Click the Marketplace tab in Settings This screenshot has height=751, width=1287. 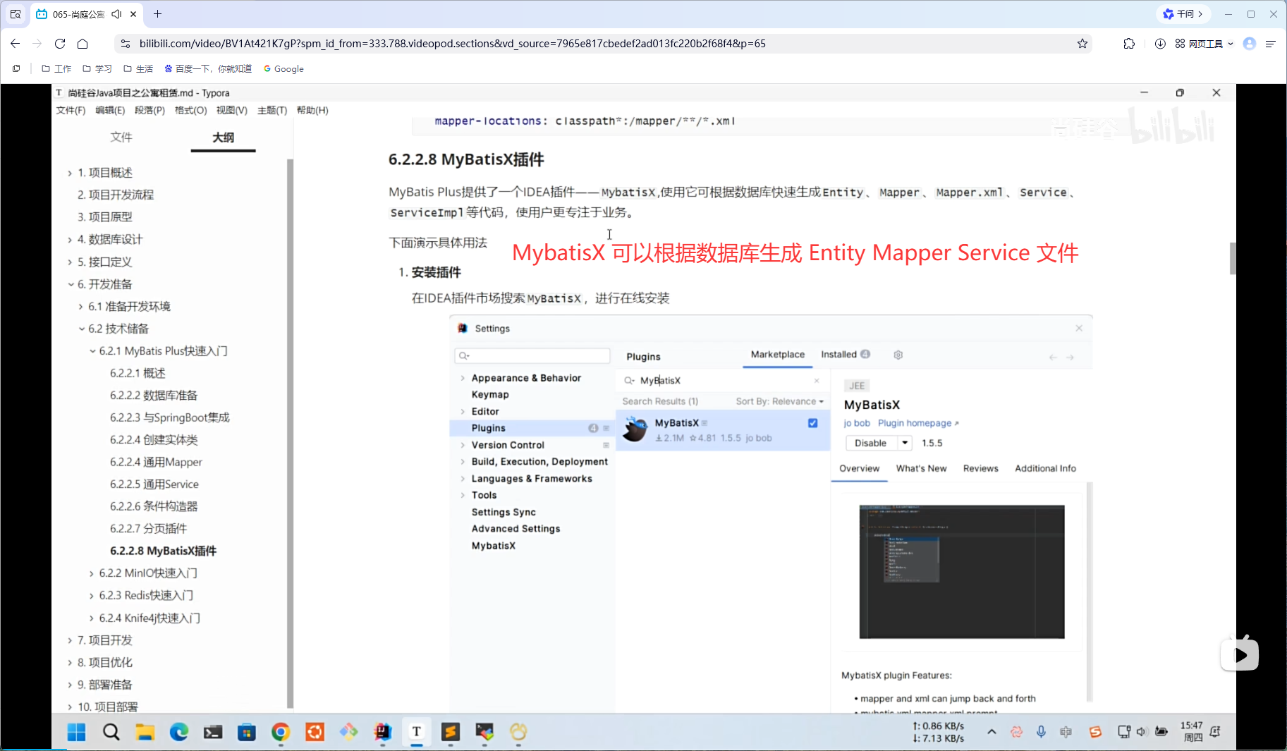(x=777, y=355)
